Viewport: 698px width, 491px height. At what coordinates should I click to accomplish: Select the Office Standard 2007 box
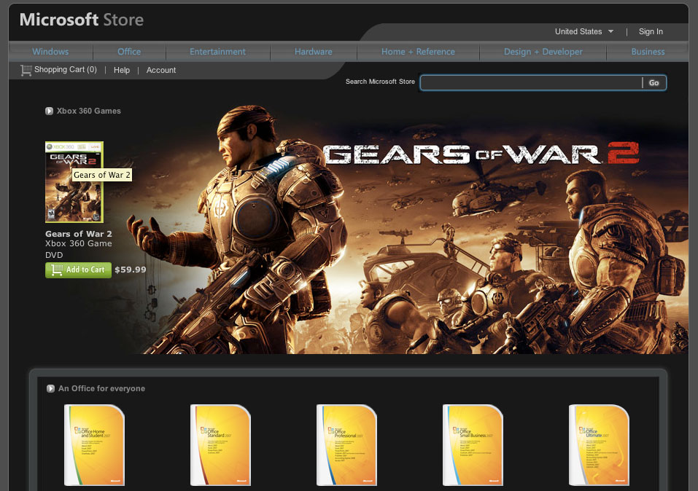[220, 445]
